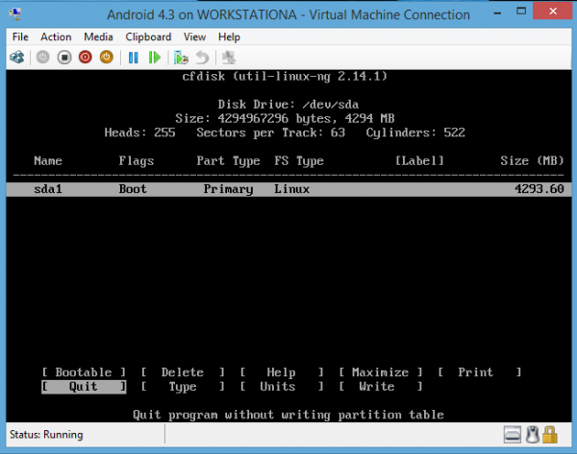Select the Bootable option in cfdisk
The width and height of the screenshot is (577, 454).
coord(84,372)
